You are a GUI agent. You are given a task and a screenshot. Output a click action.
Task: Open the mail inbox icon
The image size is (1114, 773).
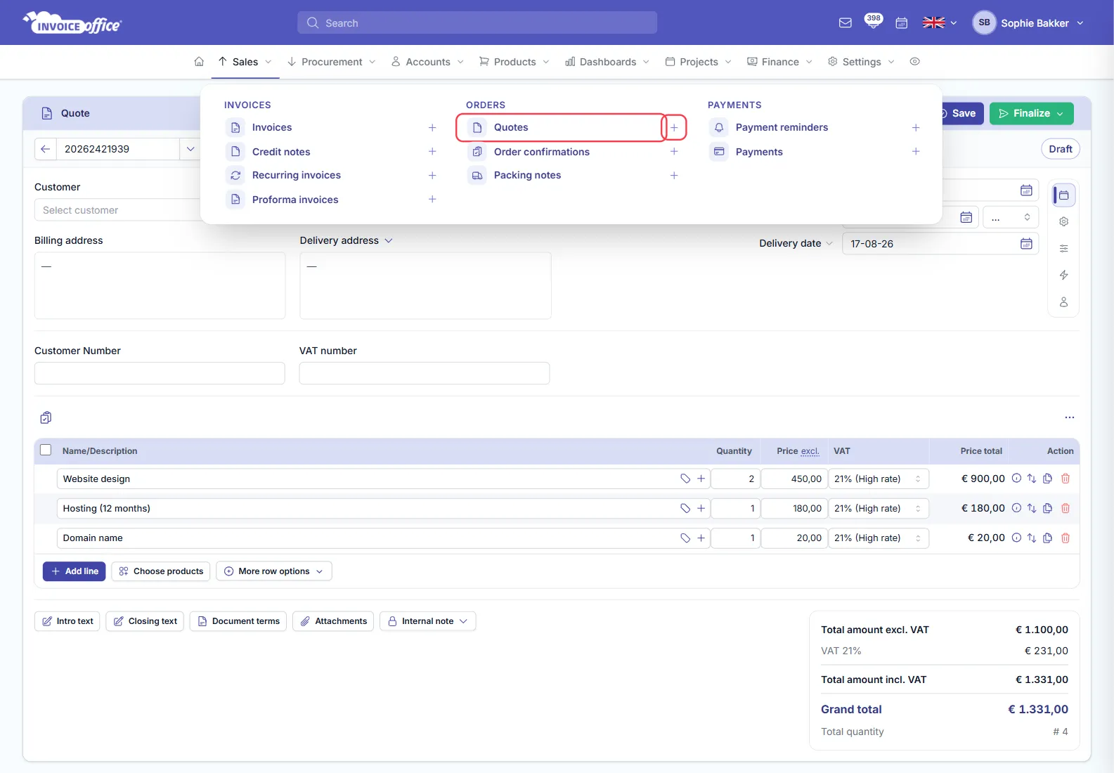coord(846,23)
